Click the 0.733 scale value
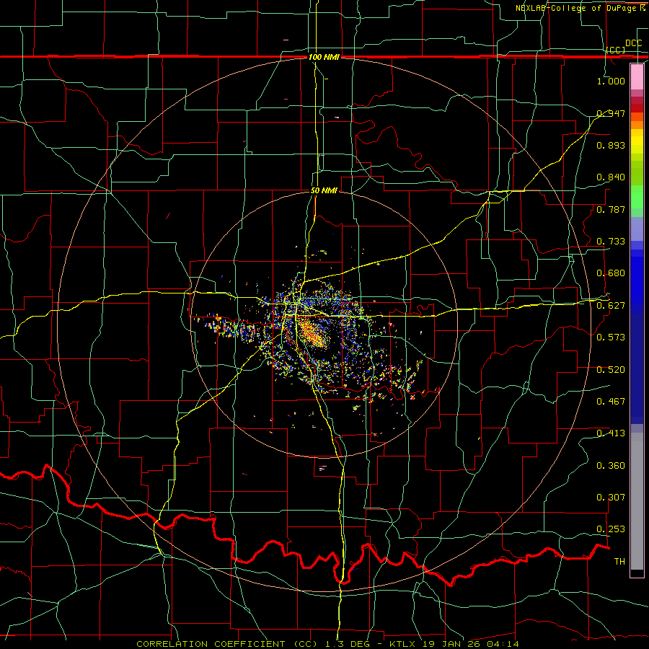Viewport: 649px width, 649px height. coord(611,241)
